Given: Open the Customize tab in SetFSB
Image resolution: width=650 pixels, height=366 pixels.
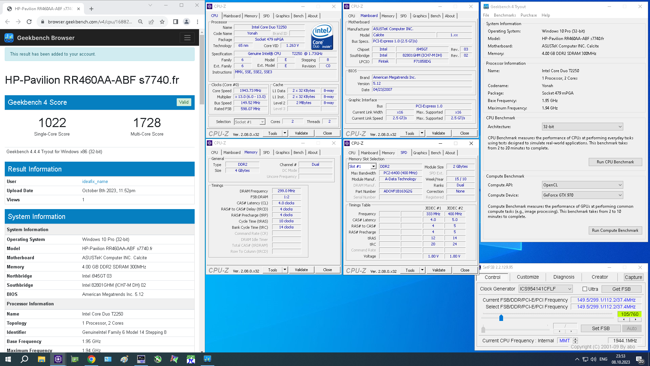Looking at the screenshot, I should [x=528, y=277].
